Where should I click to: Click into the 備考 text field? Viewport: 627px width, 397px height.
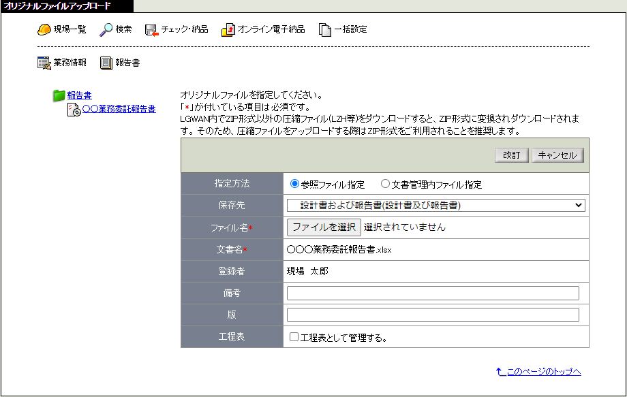(x=433, y=293)
